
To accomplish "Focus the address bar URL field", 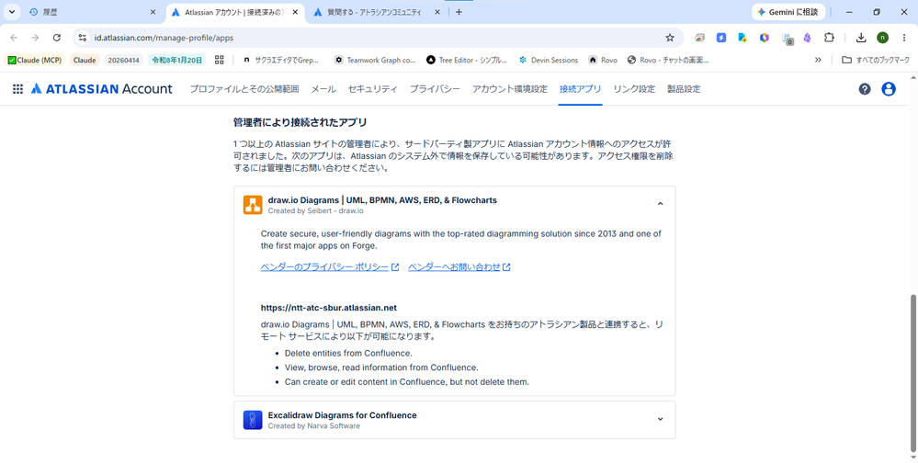I will pyautogui.click(x=375, y=38).
